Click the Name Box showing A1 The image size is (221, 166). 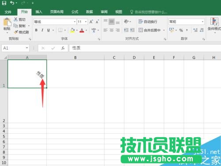[x=15, y=48]
